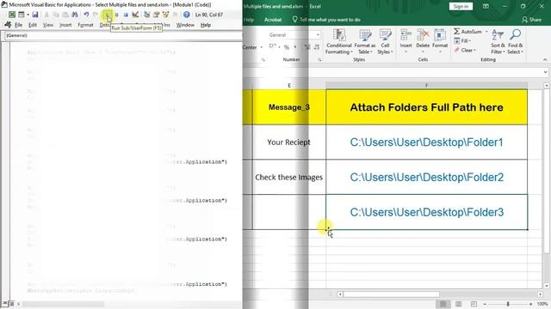Save the VBA project with the floppy disk icon

coord(35,15)
